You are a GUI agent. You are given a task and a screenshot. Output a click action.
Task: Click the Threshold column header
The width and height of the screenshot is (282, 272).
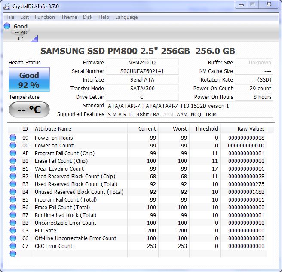click(205, 129)
